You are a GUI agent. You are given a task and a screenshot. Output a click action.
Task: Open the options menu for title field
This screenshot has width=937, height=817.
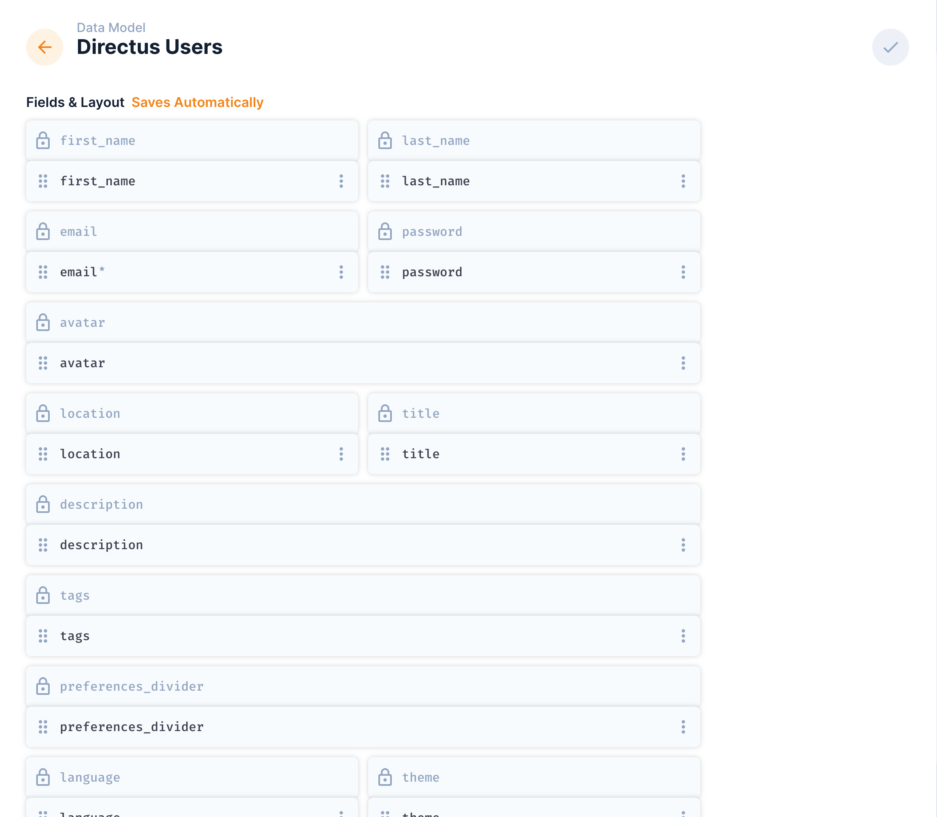(683, 454)
